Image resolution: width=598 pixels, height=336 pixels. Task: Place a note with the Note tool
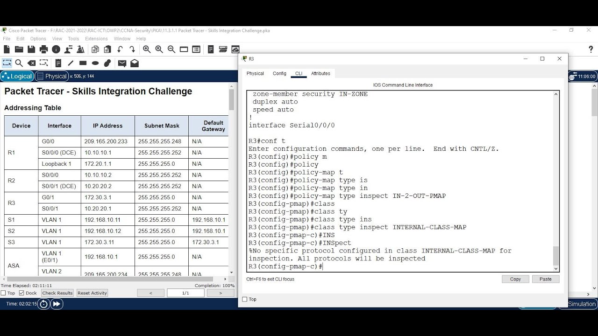[58, 63]
